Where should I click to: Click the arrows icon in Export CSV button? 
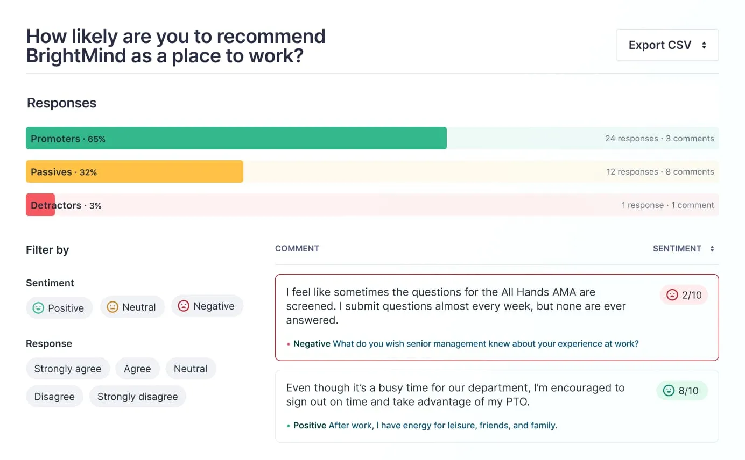(704, 45)
